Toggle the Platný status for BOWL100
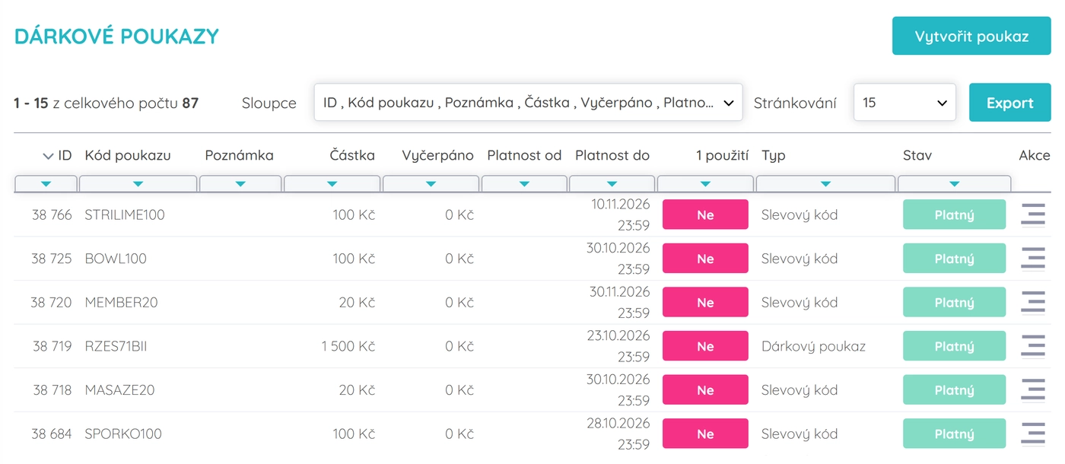1065x464 pixels. 954,259
